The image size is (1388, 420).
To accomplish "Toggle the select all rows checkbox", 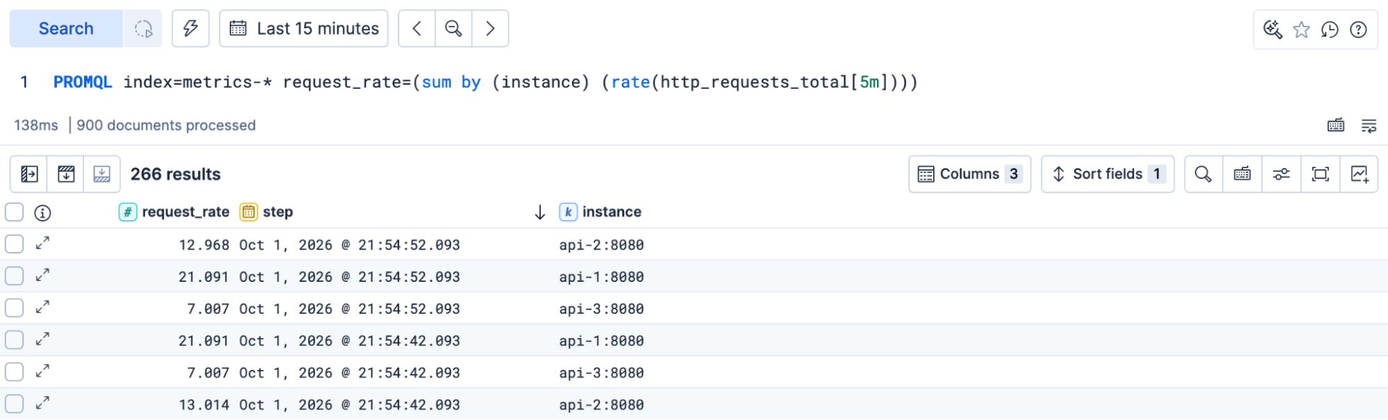I will click(x=15, y=212).
